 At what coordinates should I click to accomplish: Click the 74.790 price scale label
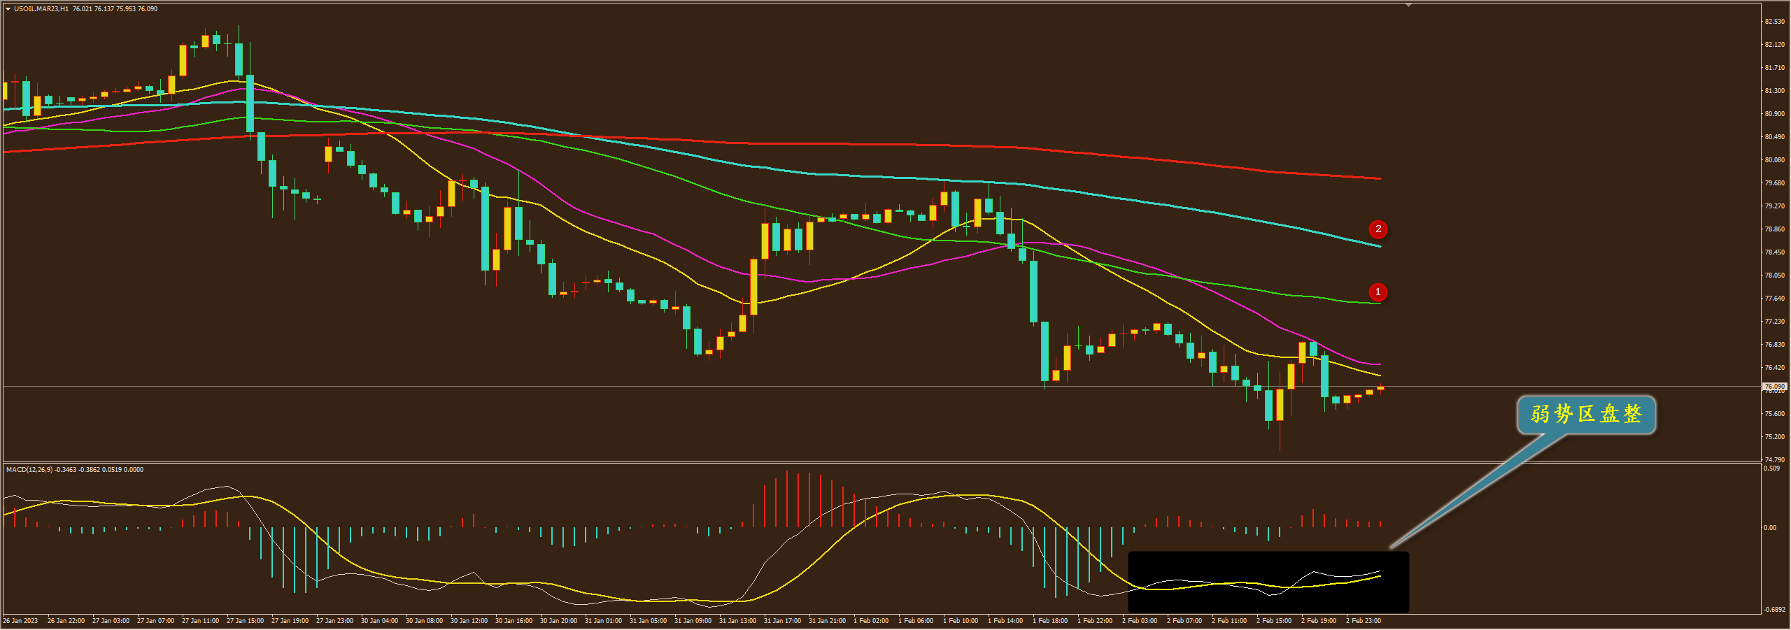point(1774,460)
